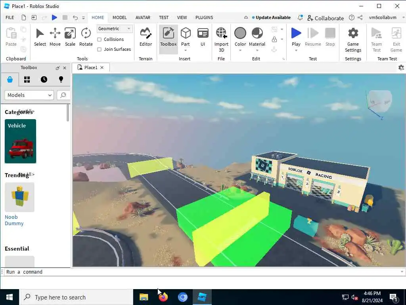Open the Windows notification center icon
This screenshot has width=406, height=305.
click(x=393, y=297)
